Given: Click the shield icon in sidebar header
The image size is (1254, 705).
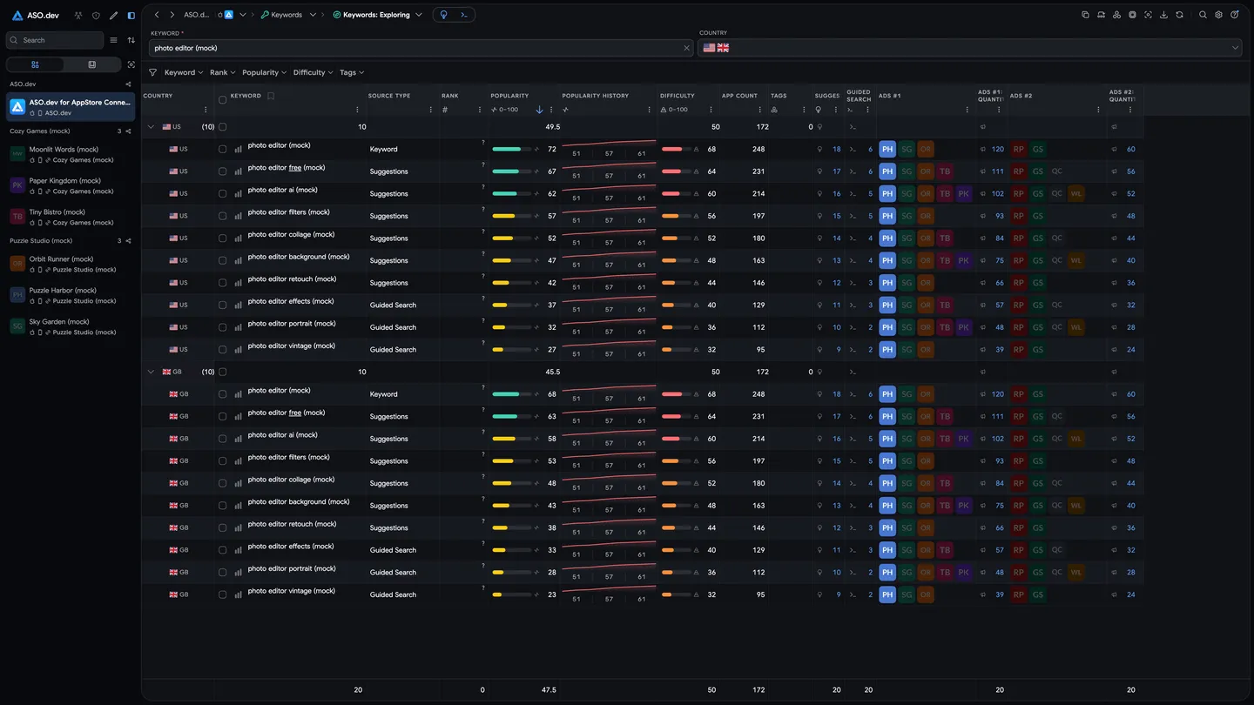Looking at the screenshot, I should (96, 16).
